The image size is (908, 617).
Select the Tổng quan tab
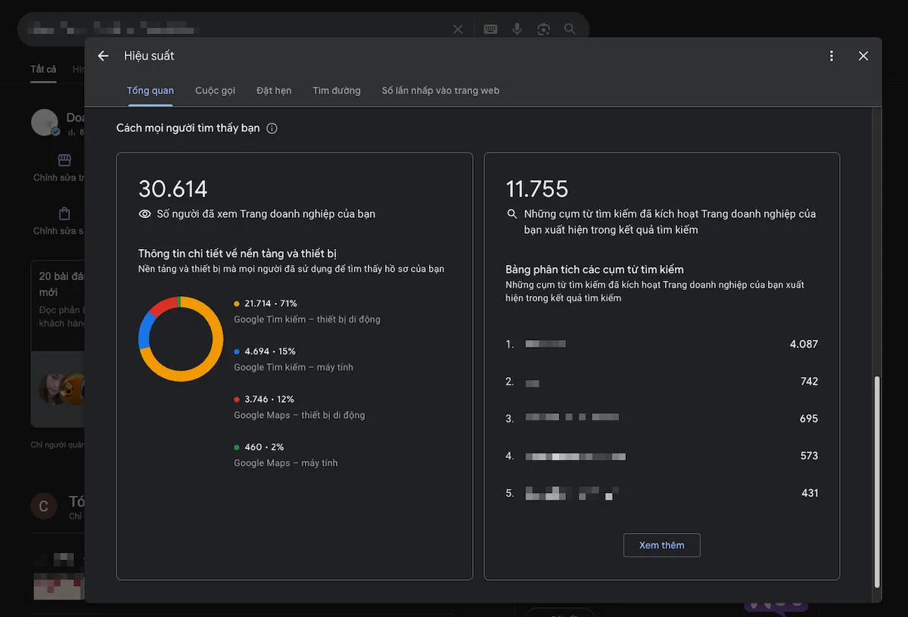pyautogui.click(x=150, y=91)
